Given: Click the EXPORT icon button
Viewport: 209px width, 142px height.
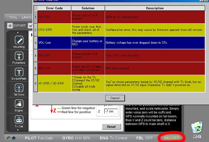Looking at the screenshot, I should click(10, 26).
